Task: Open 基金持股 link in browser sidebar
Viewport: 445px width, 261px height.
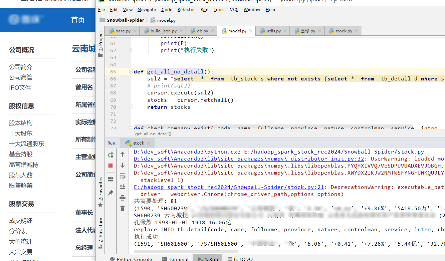Action: tap(21, 154)
